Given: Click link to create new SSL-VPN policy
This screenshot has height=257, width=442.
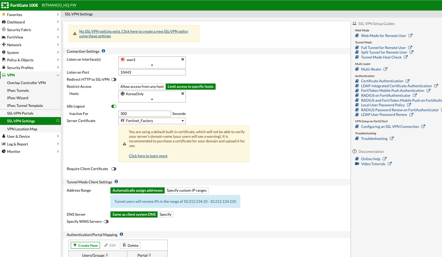Looking at the screenshot, I should pyautogui.click(x=133, y=34).
